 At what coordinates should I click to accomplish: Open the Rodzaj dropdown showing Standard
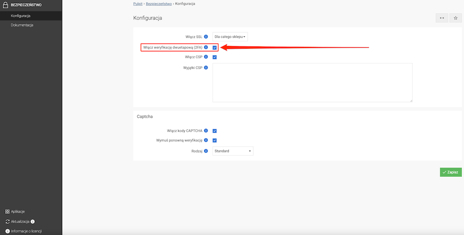click(233, 151)
